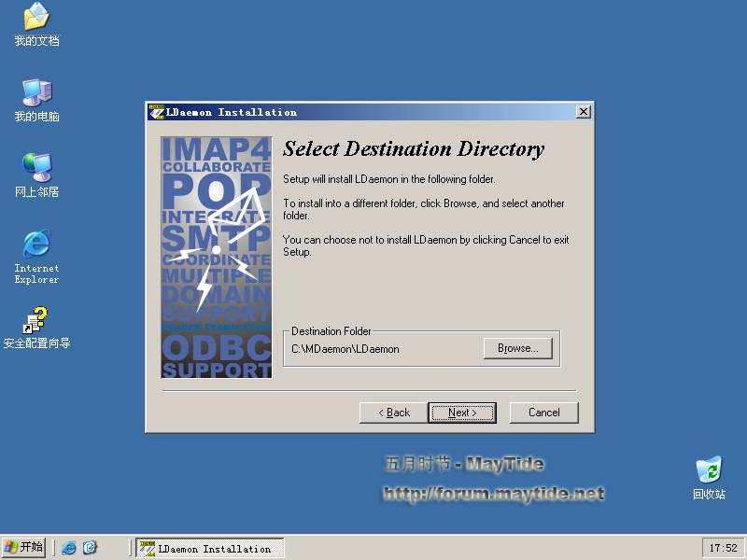The image size is (747, 560).
Task: Launch Internet Explorer from the desktop icon
Action: pos(36,245)
